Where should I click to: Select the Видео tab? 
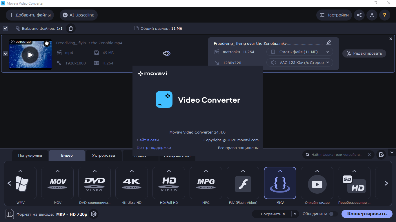[67, 155]
